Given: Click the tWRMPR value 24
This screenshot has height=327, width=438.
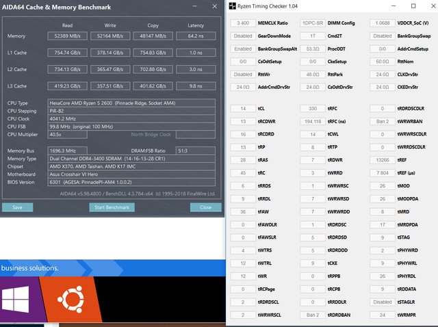Looking at the screenshot, I should 383,315.
